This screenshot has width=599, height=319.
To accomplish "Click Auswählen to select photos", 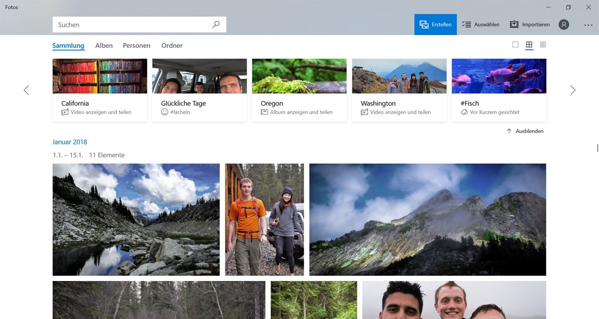I will pos(481,25).
